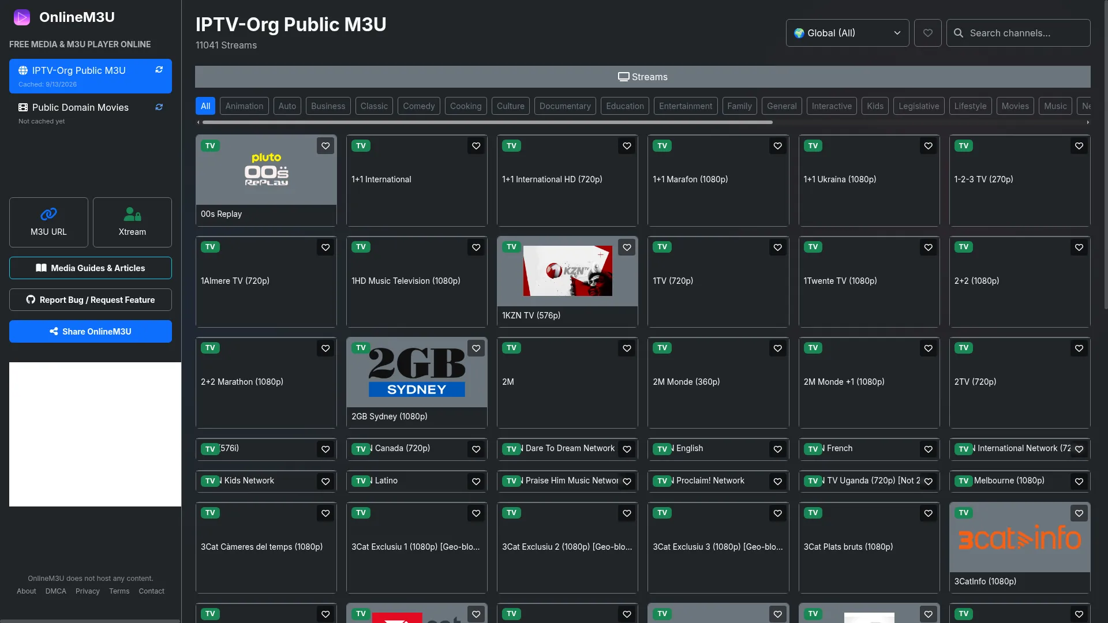Screen dimensions: 1108x623
Task: Favorite 1+1 Ukraina (1080p) channel
Action: (x=929, y=146)
